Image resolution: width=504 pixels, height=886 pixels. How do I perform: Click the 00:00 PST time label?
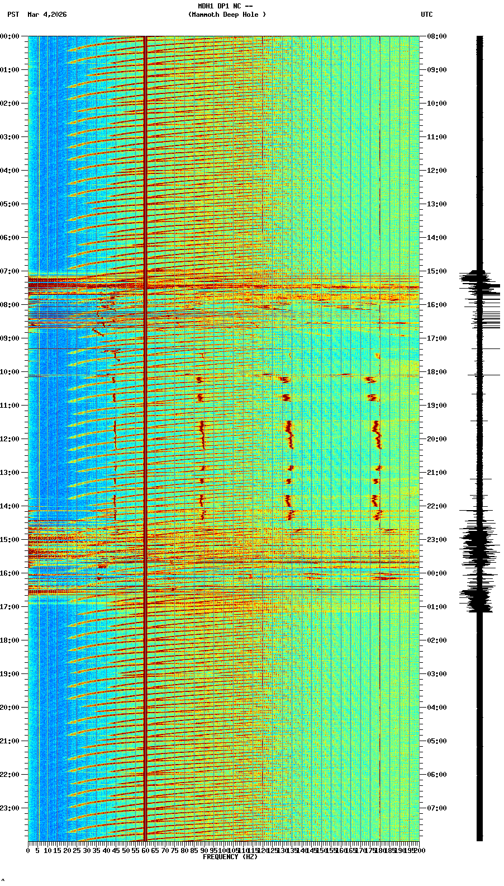(9, 36)
